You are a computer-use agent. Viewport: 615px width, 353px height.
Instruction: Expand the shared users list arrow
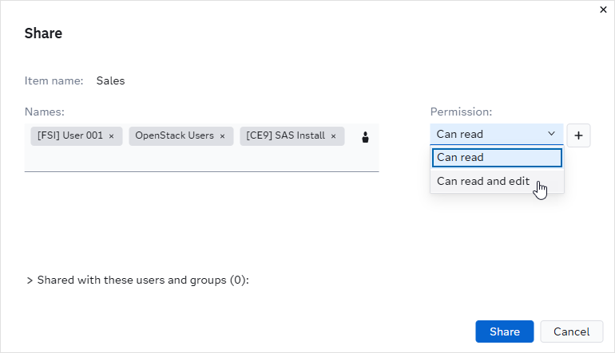coord(30,280)
